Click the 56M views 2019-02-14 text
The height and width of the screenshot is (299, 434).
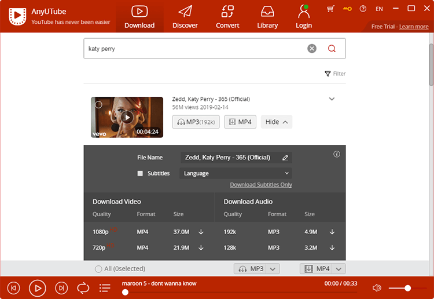click(200, 107)
